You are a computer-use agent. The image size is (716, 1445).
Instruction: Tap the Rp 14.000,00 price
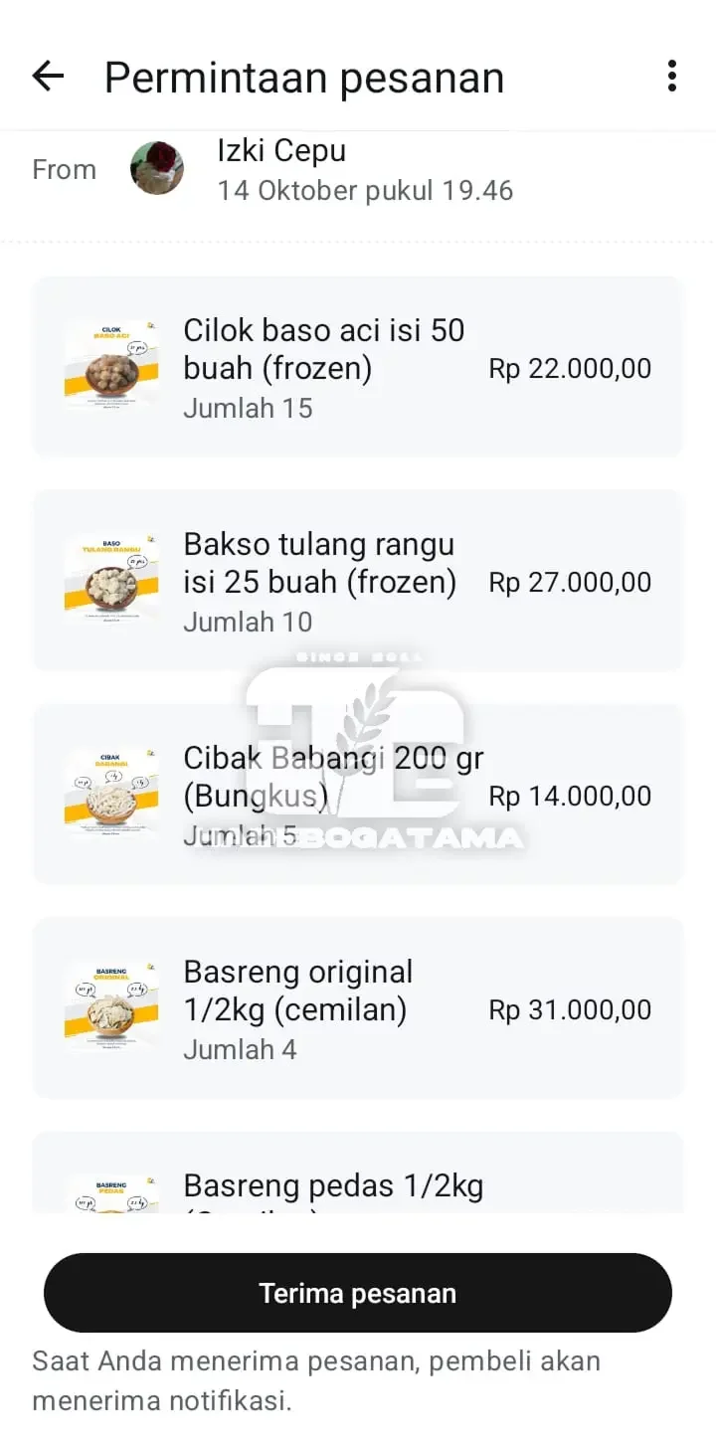(570, 797)
